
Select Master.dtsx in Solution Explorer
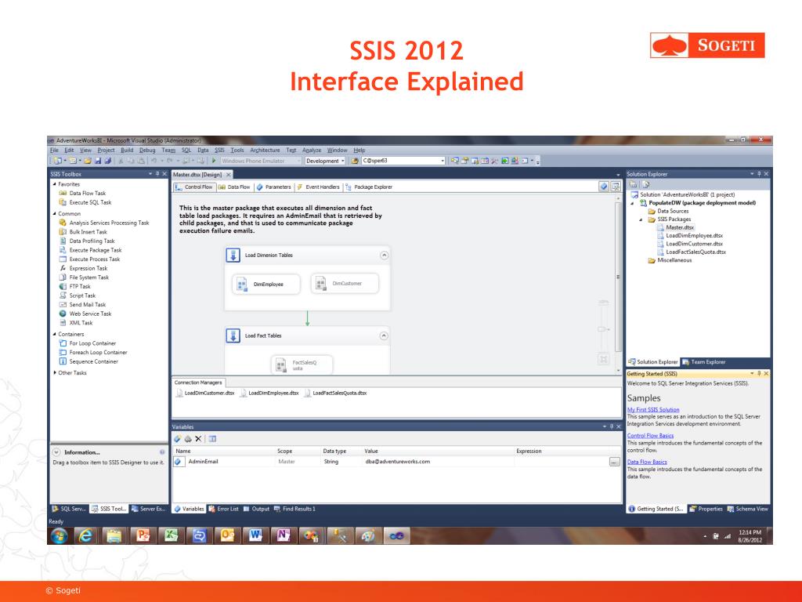(676, 227)
